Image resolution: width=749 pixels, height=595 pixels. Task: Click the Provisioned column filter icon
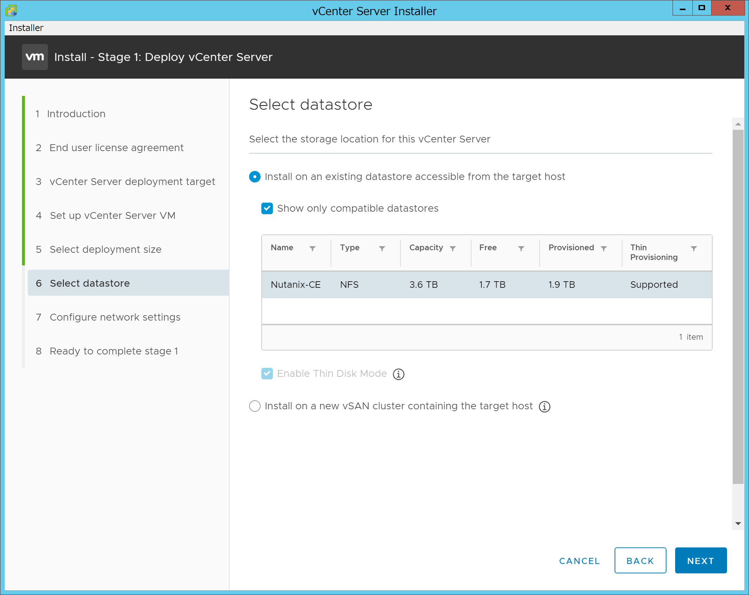tap(604, 248)
